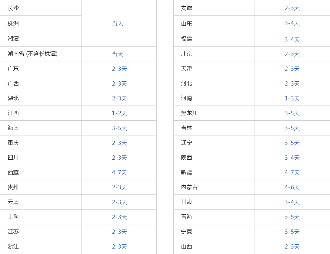Screen dimensions: 330x254
Task: Click the 1-2天 delivery time for 江西
Action: (x=119, y=113)
